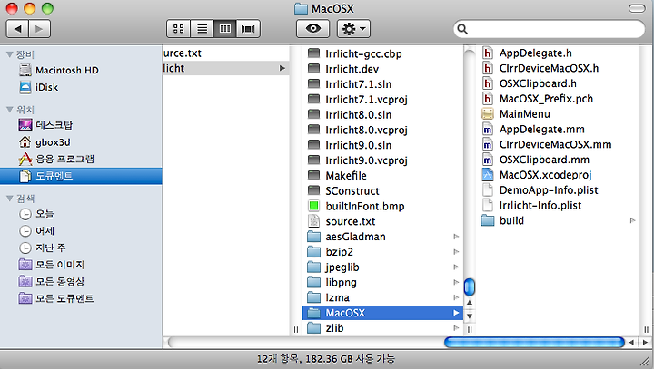Switch to column view mode
The image size is (654, 369).
(x=225, y=29)
